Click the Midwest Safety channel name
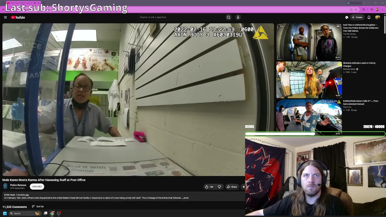Viewport: 386px width, 217px height. tap(350, 69)
